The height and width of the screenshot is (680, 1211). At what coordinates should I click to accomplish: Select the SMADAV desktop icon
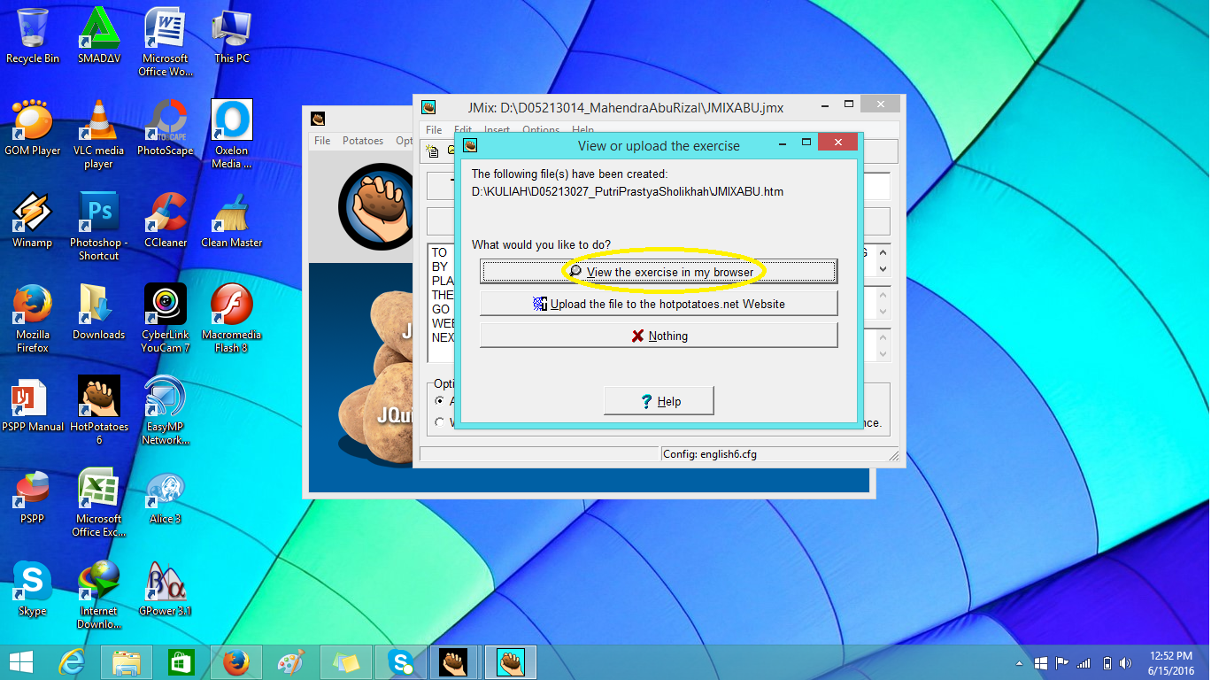click(98, 37)
